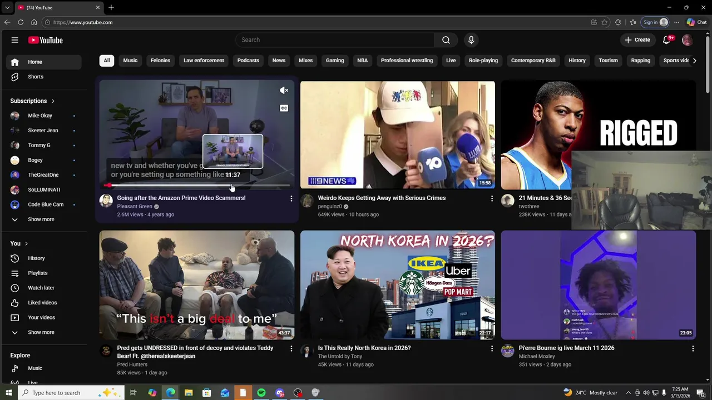Select the Podcasts filter chip

tap(248, 61)
